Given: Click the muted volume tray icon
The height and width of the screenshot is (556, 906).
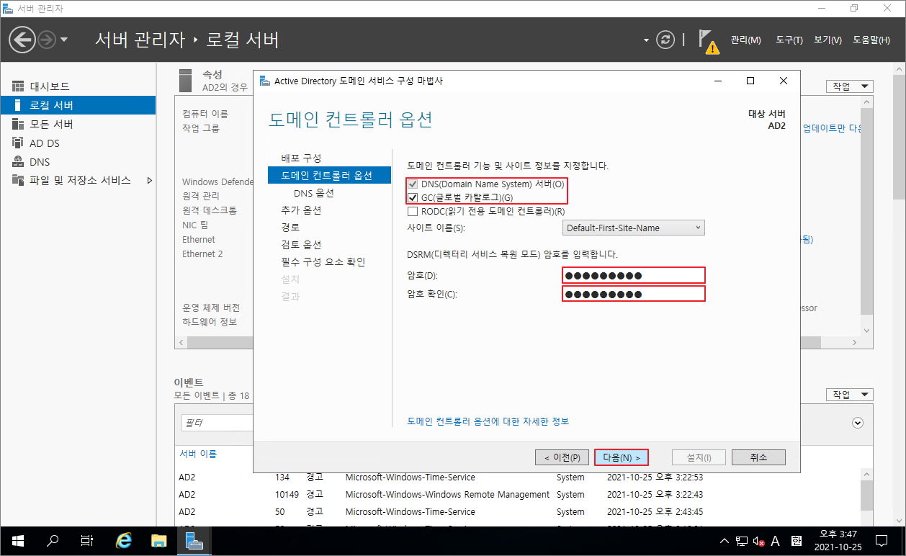Looking at the screenshot, I should (758, 541).
